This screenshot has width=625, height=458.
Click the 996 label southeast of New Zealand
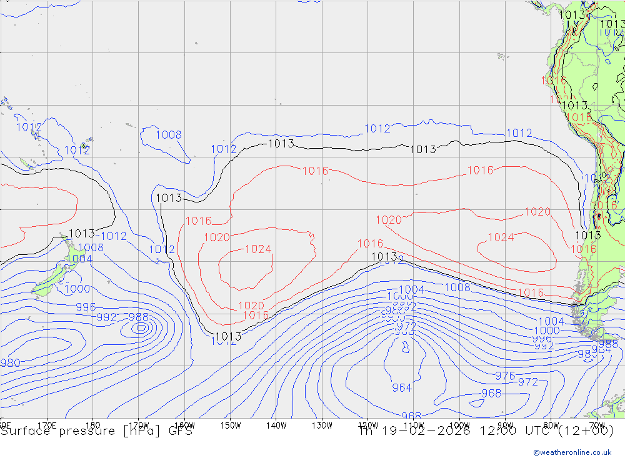pyautogui.click(x=86, y=307)
